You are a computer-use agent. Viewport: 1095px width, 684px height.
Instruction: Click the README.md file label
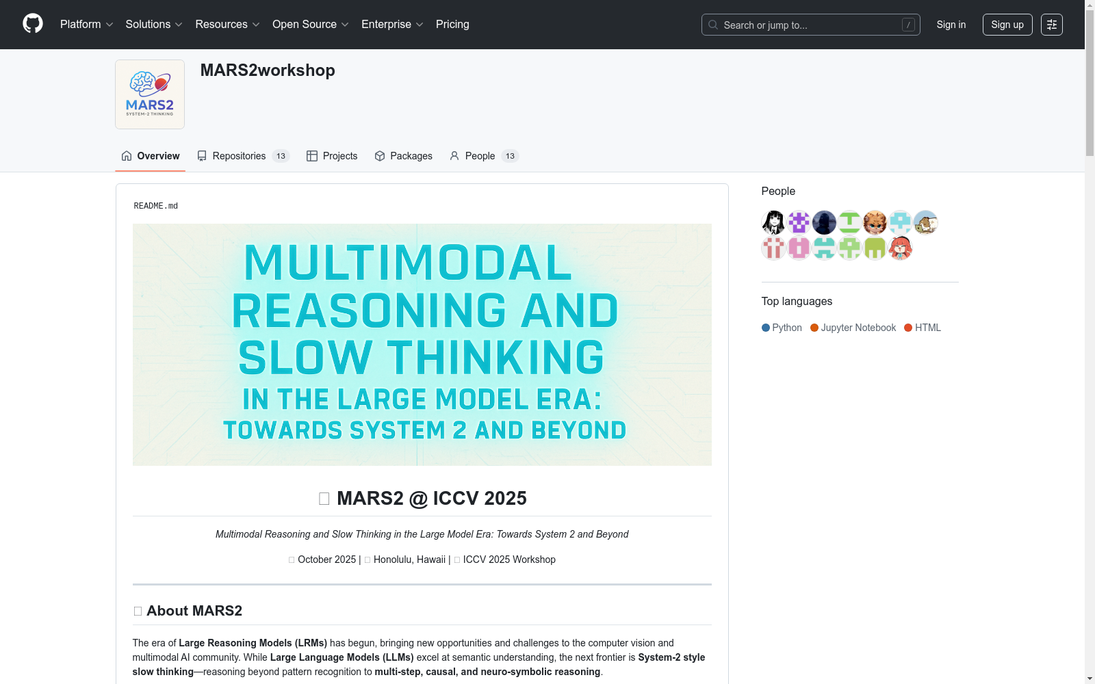(x=156, y=206)
